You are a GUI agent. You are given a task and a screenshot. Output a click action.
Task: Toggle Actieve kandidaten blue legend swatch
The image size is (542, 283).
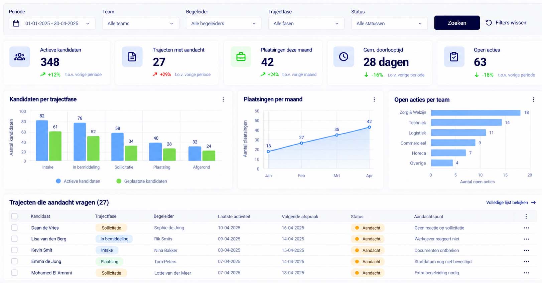click(x=58, y=181)
